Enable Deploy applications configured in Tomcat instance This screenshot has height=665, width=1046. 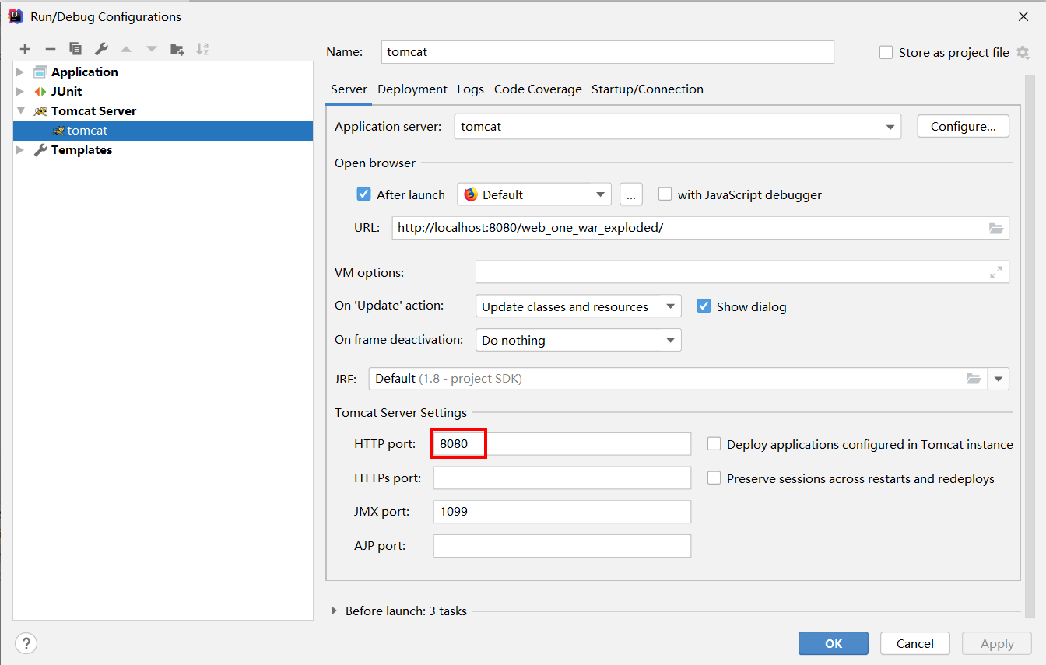[x=714, y=444]
